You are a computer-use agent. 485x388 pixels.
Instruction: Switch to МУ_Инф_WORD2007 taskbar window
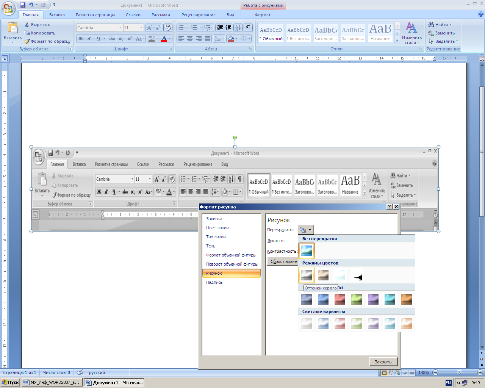click(x=52, y=382)
